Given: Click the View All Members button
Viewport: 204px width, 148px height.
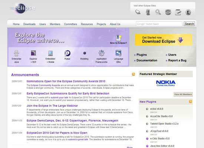Looking at the screenshot, I should click(183, 94).
